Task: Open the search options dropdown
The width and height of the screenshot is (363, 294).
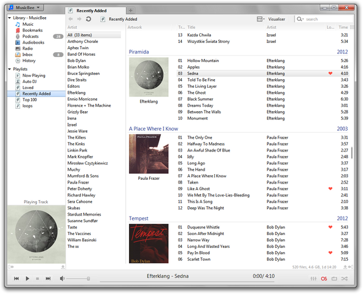Action: click(300, 19)
